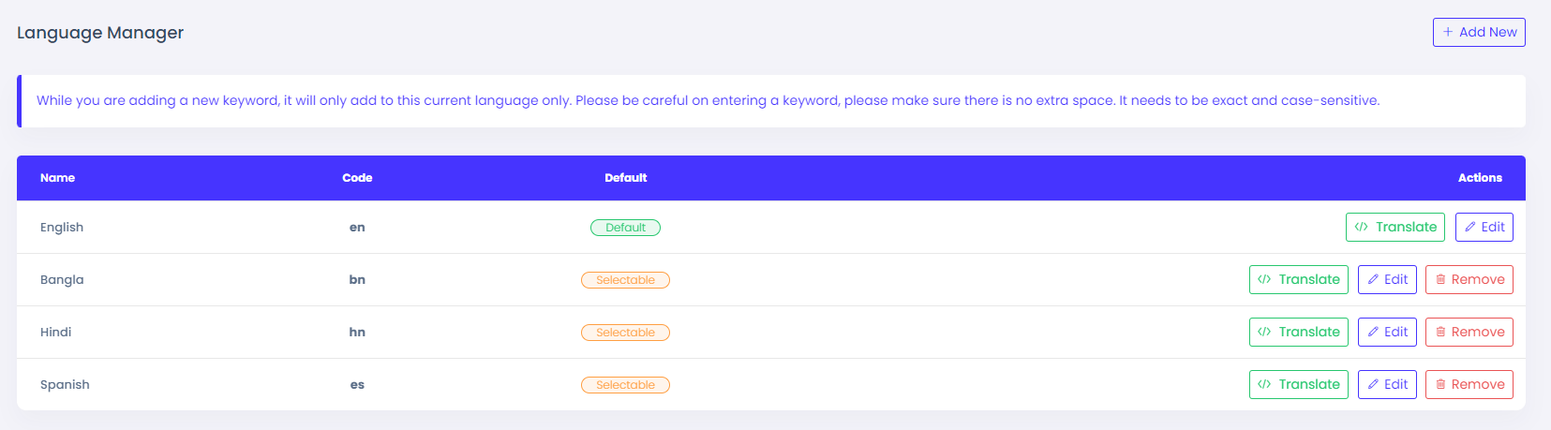Edit the Spanish language entry
The height and width of the screenshot is (430, 1551).
click(1387, 384)
